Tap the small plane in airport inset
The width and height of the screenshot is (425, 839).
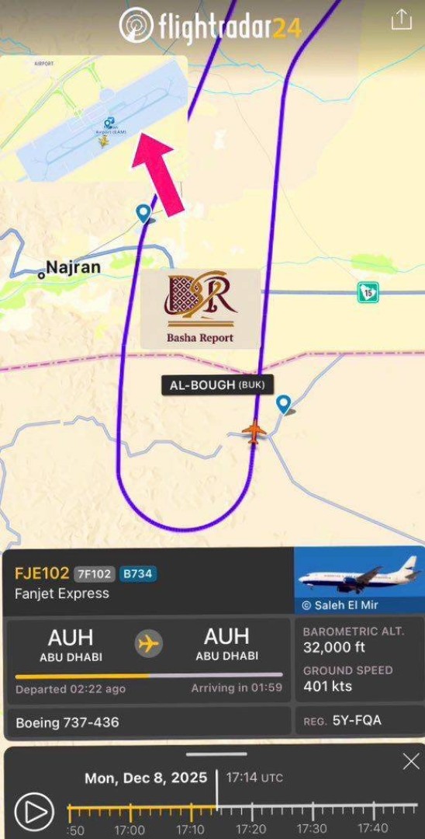tap(104, 141)
